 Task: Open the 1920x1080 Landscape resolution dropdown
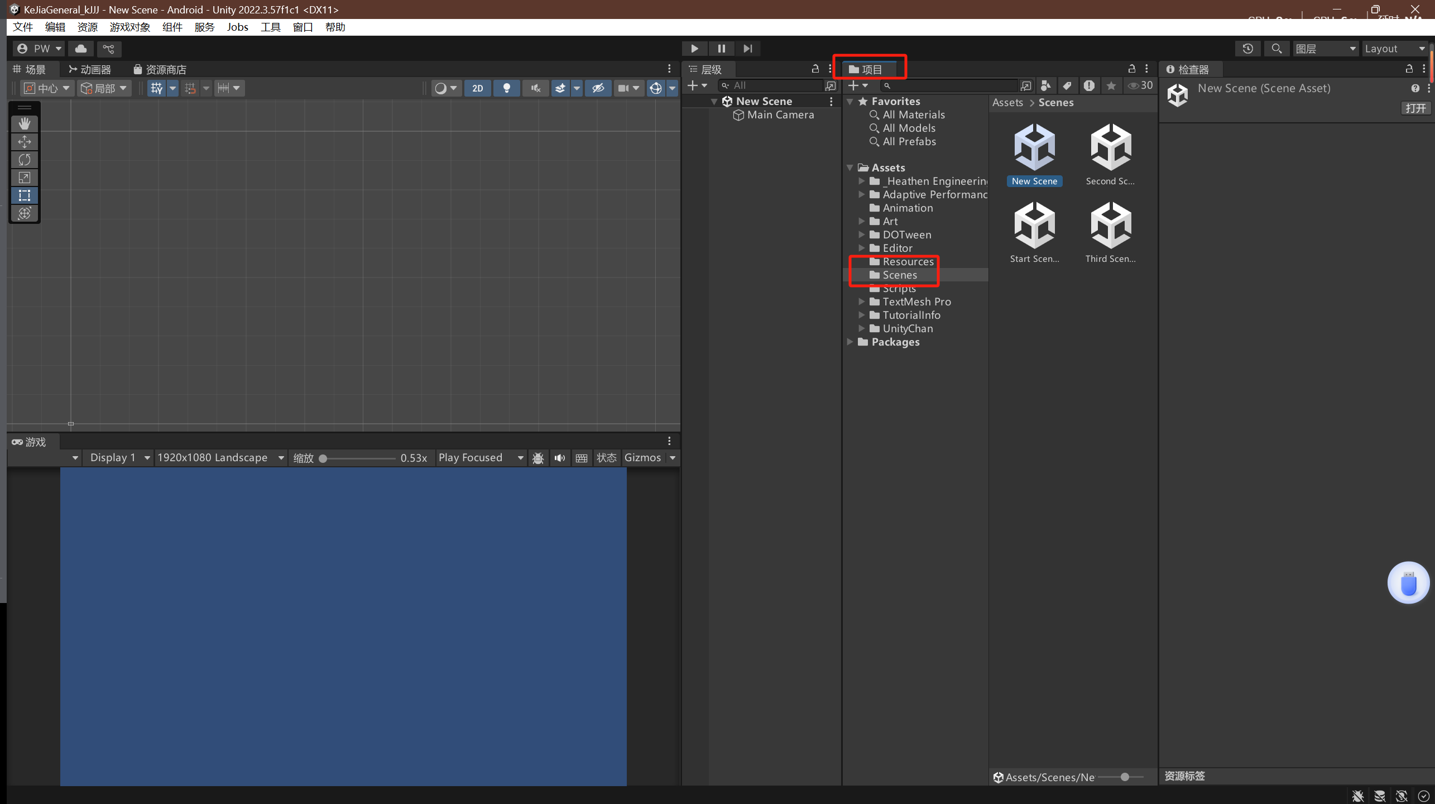220,458
